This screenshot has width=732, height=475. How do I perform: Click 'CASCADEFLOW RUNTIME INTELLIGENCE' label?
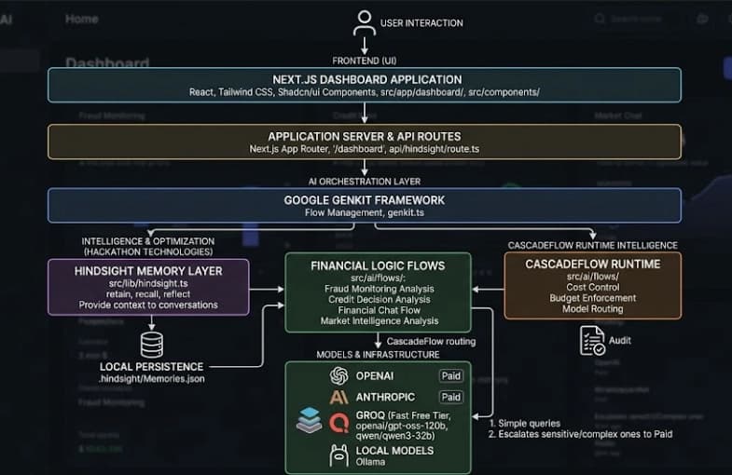tap(593, 246)
